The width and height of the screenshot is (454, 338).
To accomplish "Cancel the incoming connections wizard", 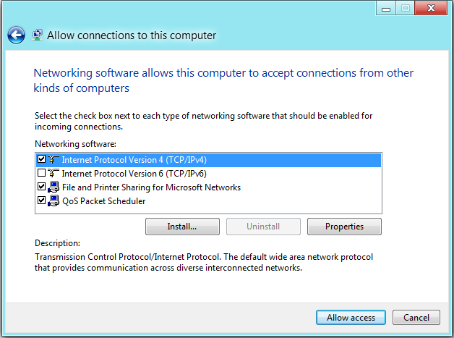I will (416, 318).
